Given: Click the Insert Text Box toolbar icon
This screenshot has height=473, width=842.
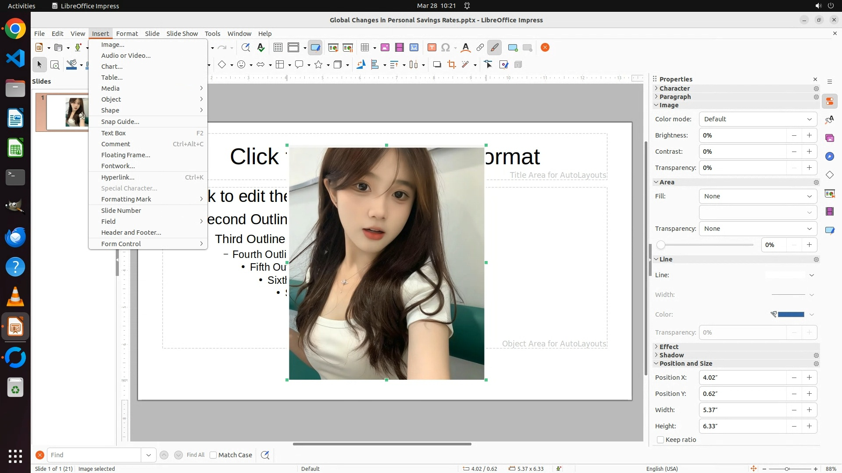Looking at the screenshot, I should pyautogui.click(x=432, y=48).
